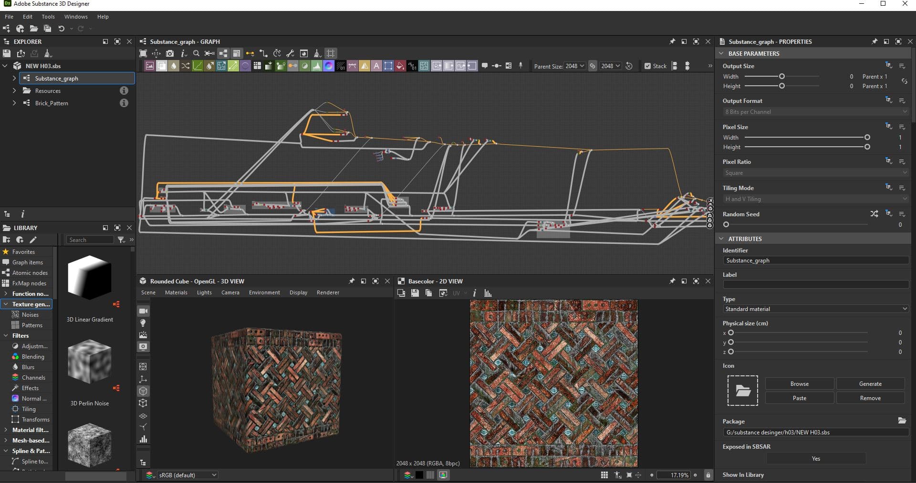Add a comment to the graph
916x483 pixels.
pos(485,66)
